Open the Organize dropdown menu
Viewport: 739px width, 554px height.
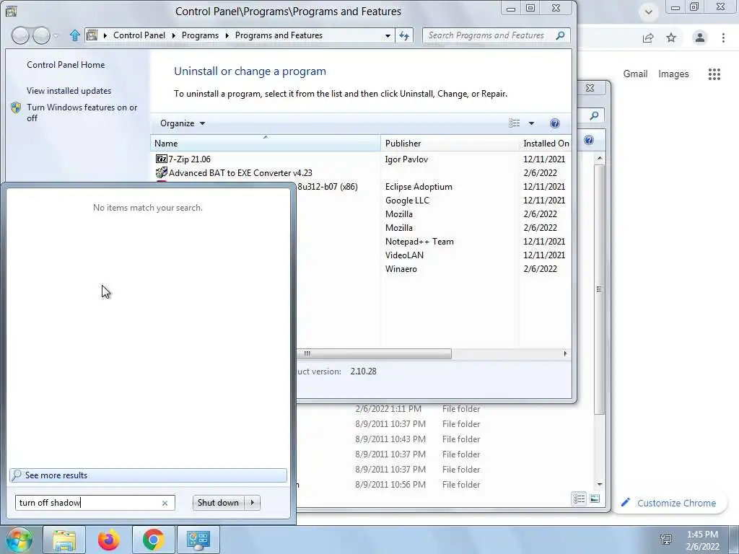pyautogui.click(x=183, y=123)
